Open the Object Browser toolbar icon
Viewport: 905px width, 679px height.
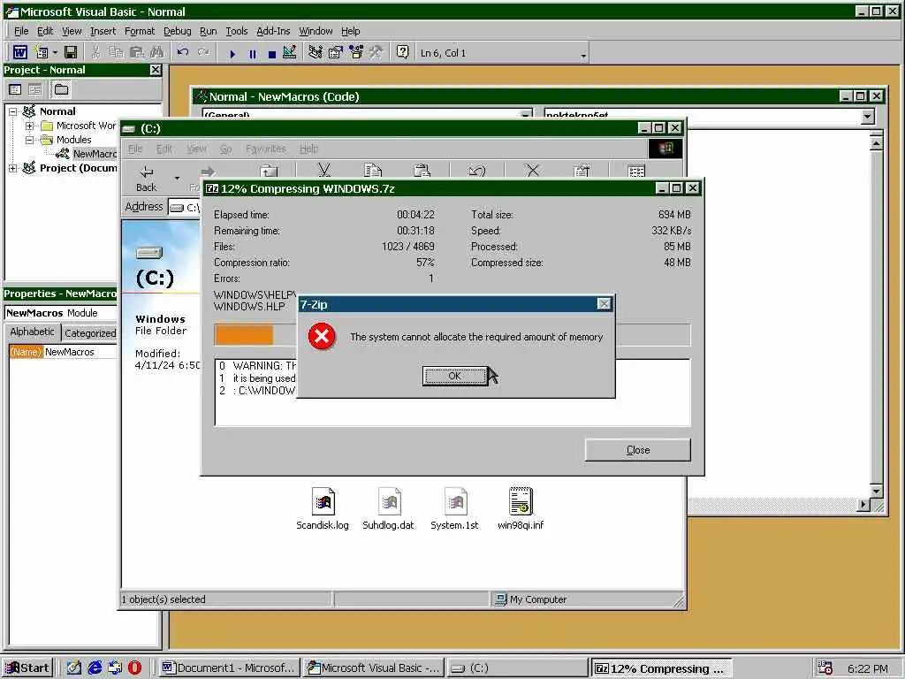(356, 52)
